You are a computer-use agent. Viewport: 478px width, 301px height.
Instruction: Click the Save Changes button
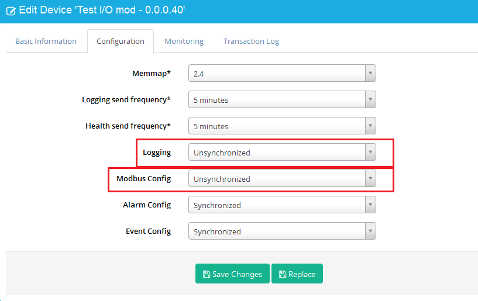click(232, 274)
